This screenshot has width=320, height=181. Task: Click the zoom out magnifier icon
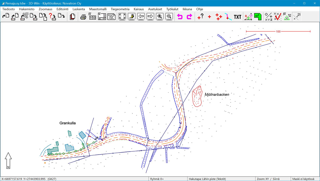[169, 17]
